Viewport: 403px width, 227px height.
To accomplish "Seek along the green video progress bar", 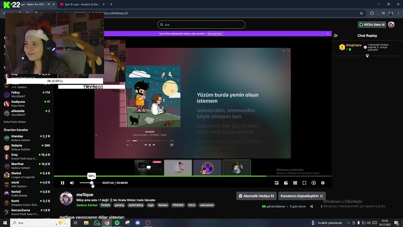I will click(x=192, y=176).
